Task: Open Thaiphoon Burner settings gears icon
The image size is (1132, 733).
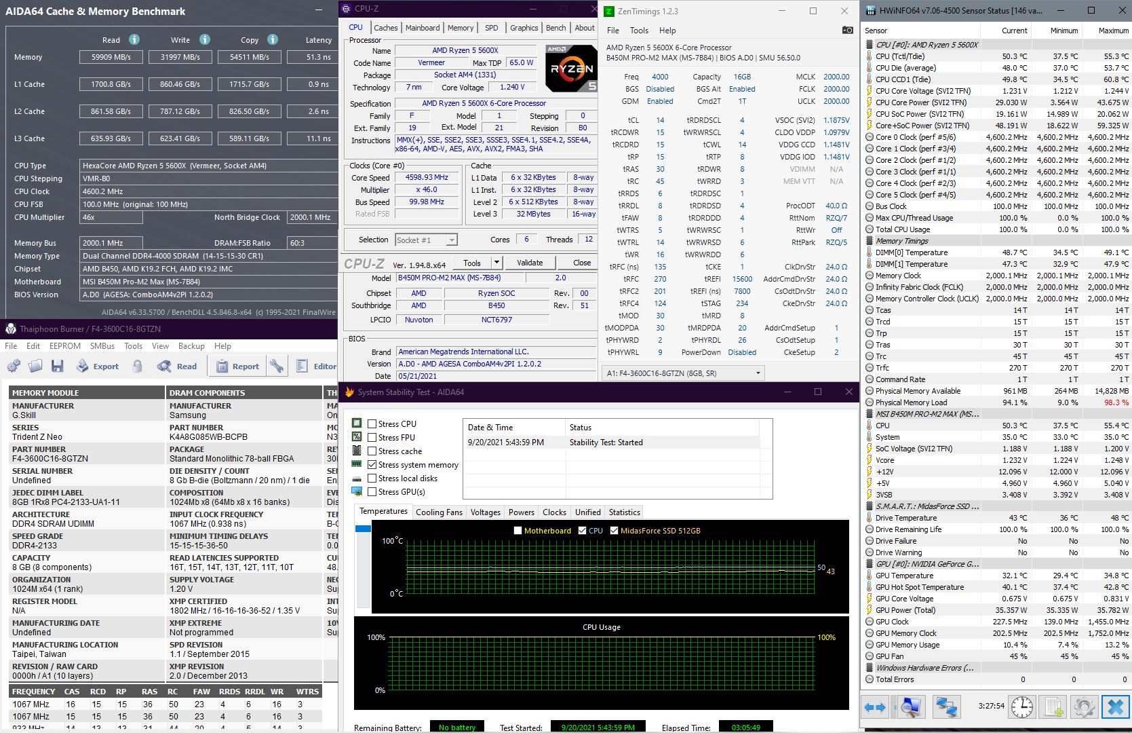Action: pyautogui.click(x=14, y=366)
